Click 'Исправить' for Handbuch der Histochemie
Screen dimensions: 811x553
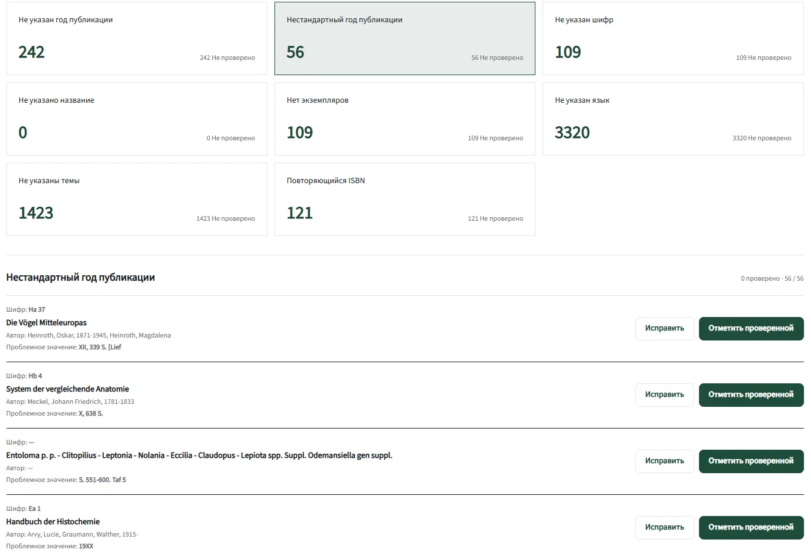pos(664,527)
